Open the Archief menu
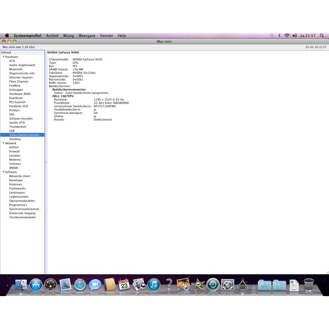 [x=52, y=35]
